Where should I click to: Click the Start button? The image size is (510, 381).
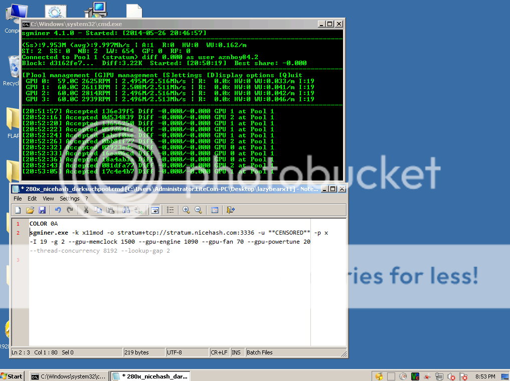pos(12,376)
